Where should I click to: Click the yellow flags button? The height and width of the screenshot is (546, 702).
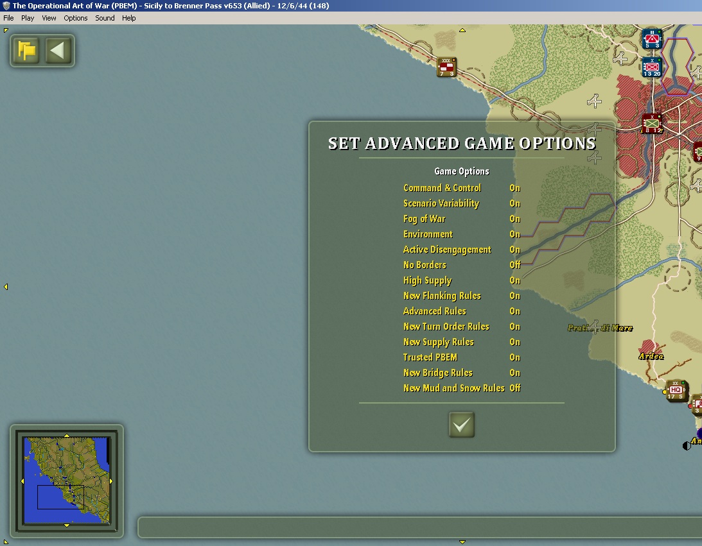coord(27,51)
